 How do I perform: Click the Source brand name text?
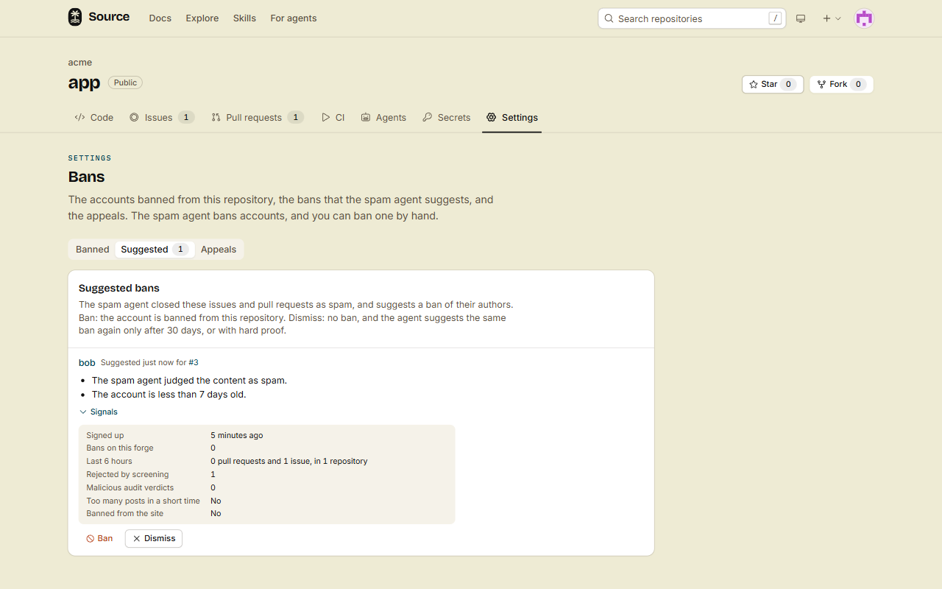109,17
